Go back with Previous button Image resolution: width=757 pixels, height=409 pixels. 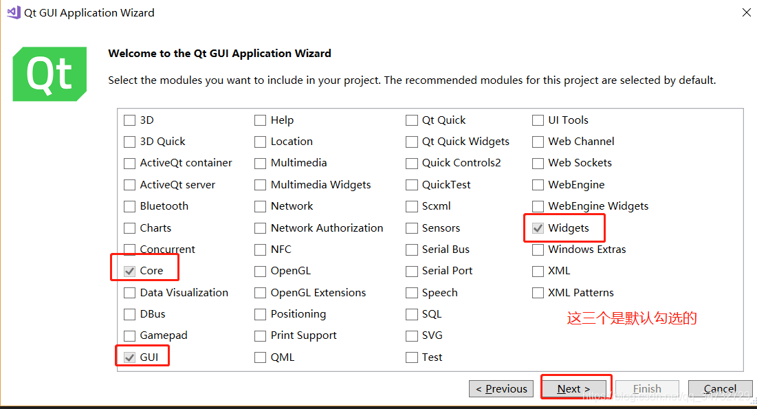[x=501, y=388]
